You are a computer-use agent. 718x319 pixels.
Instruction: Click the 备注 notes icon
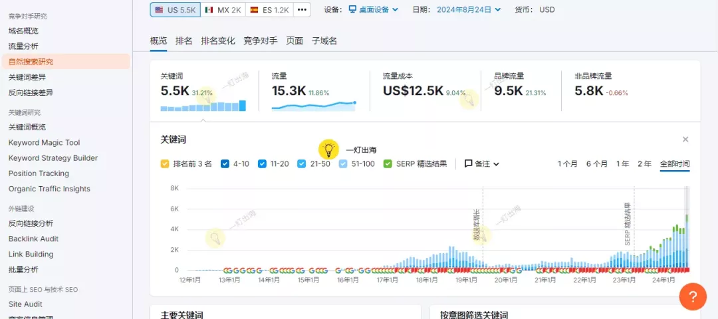point(468,163)
